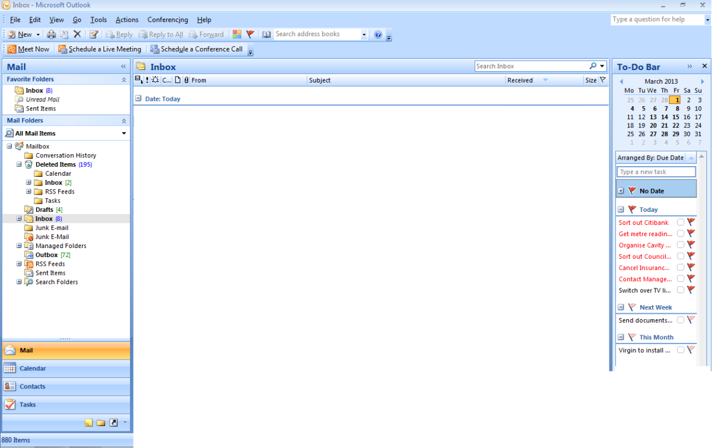Click the Meet Now button
The height and width of the screenshot is (448, 712).
[28, 49]
